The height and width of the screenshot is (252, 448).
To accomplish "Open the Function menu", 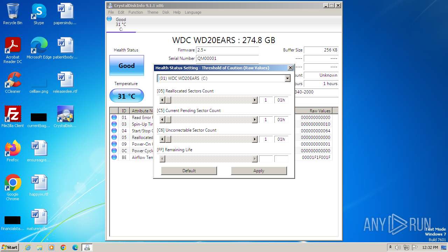I will click(135, 12).
